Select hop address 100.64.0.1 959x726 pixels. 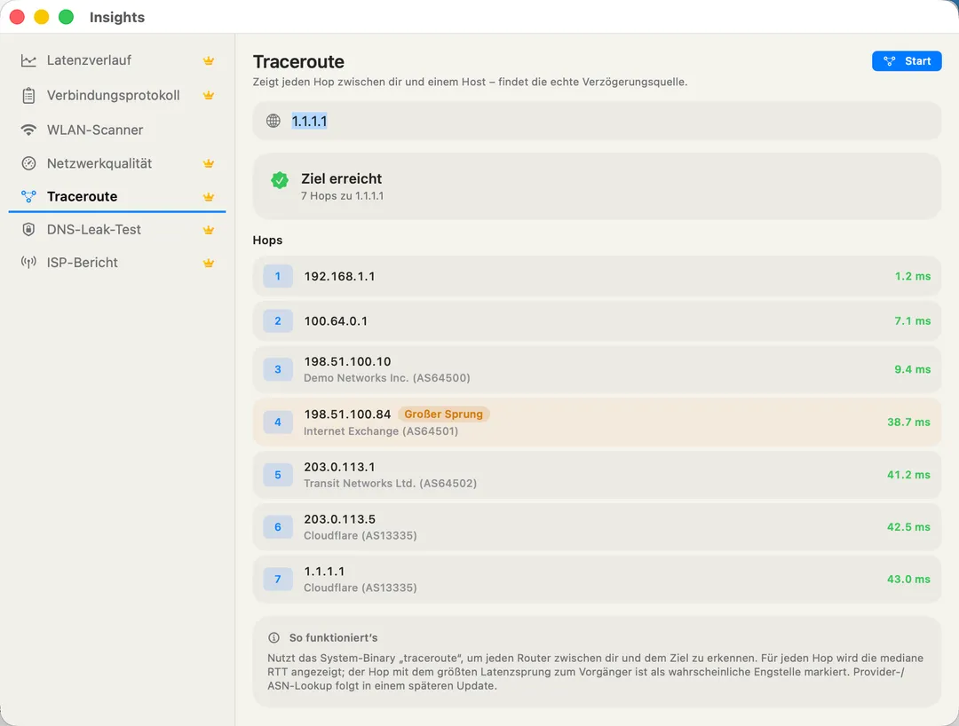pos(336,320)
